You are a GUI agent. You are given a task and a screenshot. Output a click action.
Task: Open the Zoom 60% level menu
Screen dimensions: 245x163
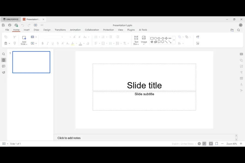[232, 144]
